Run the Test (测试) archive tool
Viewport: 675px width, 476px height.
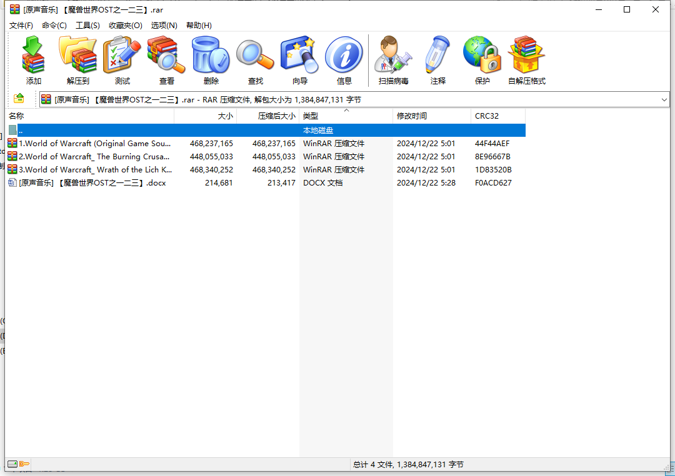122,61
